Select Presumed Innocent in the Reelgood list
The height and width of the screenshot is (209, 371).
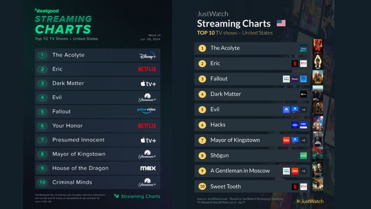78,140
